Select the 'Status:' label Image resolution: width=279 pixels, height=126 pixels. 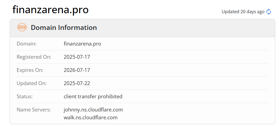click(24, 96)
